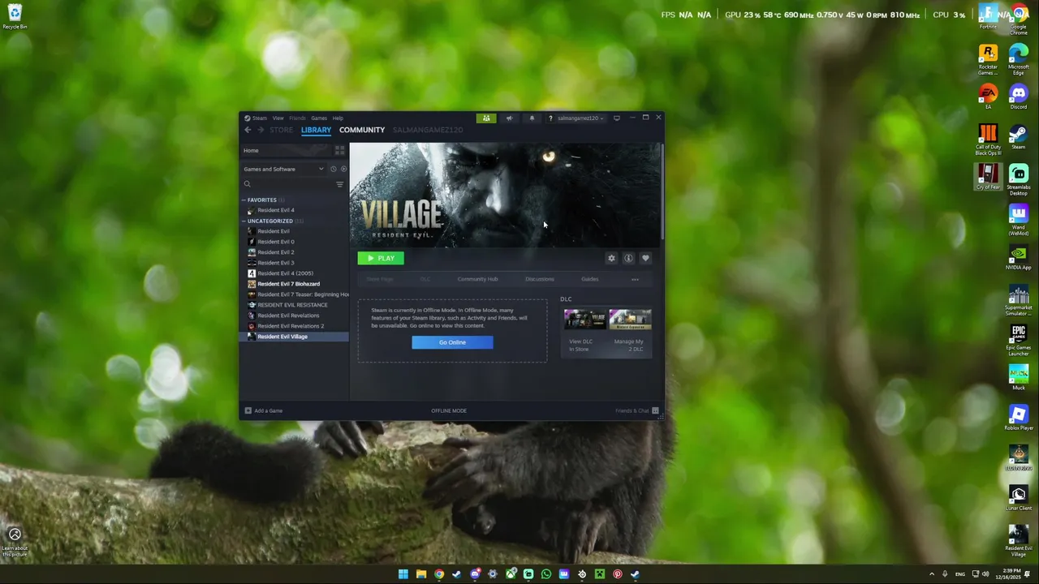
Task: Click the Steam content vertical scrollbar
Action: (x=662, y=193)
